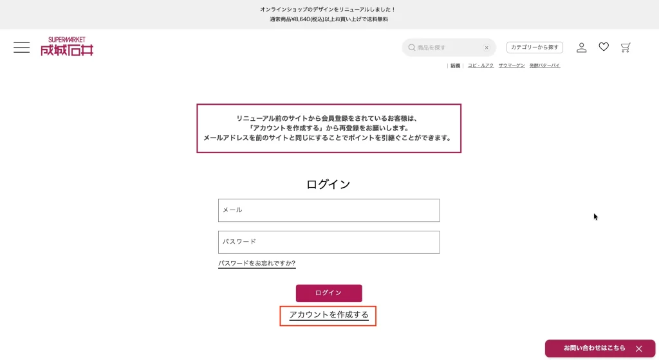This screenshot has width=659, height=360.
Task: Focus the パスワード input field
Action: [x=329, y=242]
